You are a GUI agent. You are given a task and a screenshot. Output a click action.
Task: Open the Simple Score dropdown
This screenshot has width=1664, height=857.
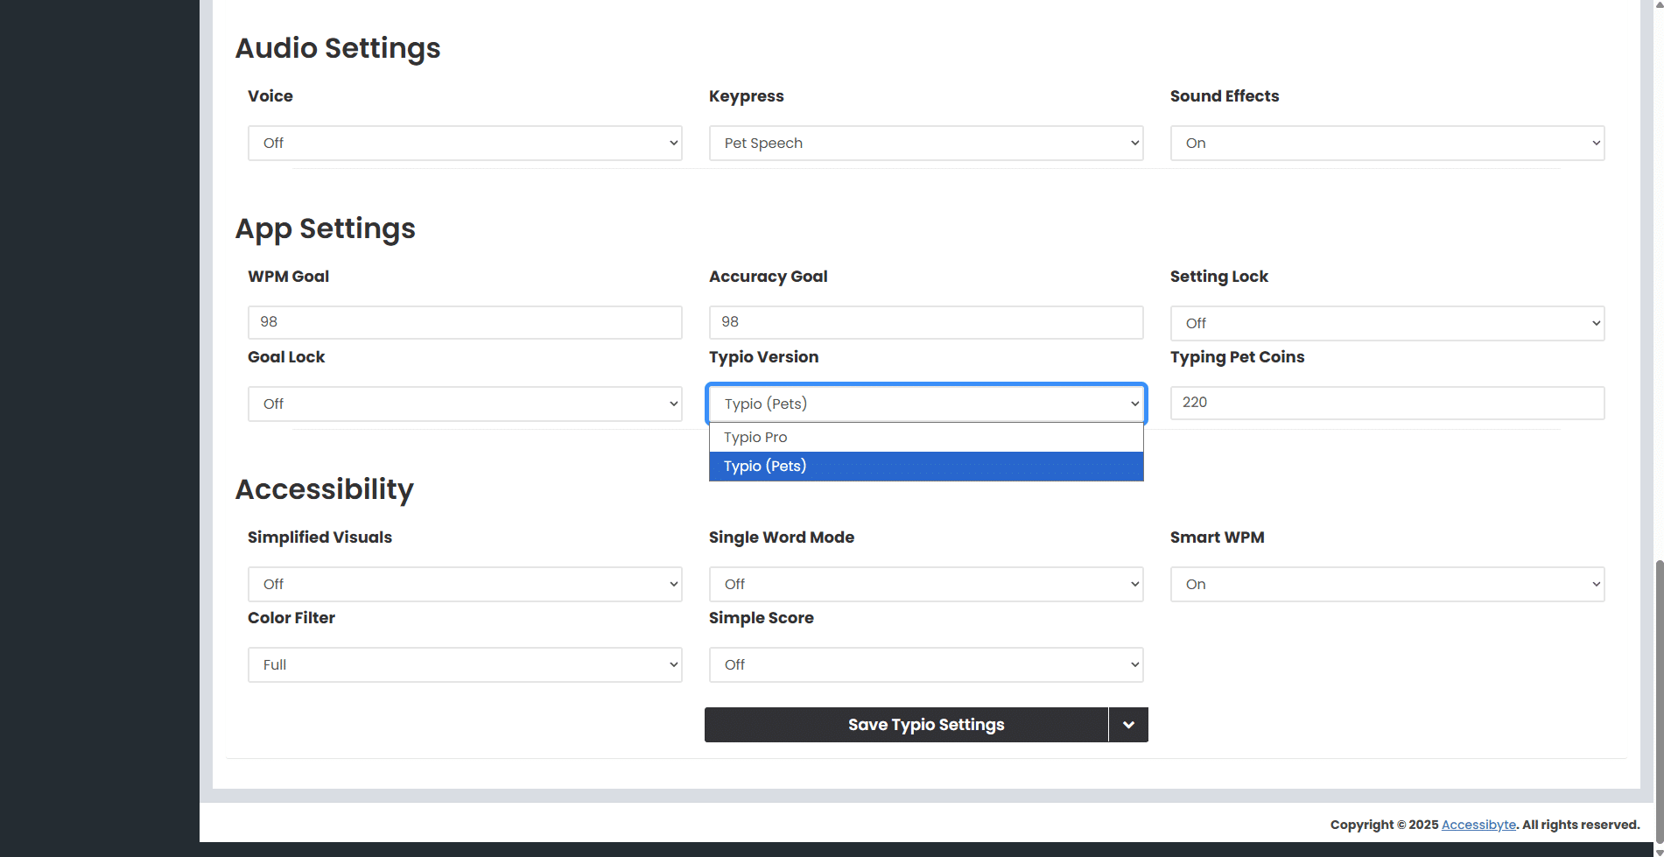click(925, 665)
